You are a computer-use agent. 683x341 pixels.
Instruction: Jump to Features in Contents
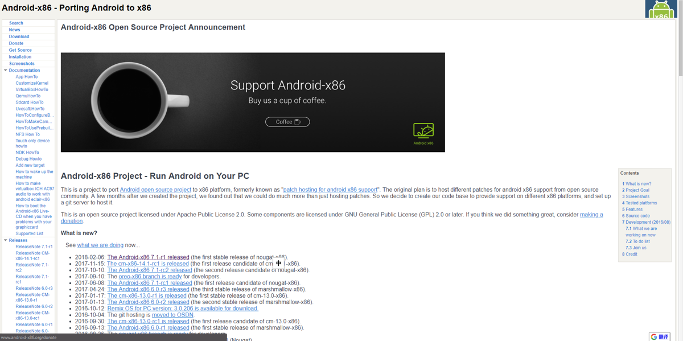tap(632, 209)
